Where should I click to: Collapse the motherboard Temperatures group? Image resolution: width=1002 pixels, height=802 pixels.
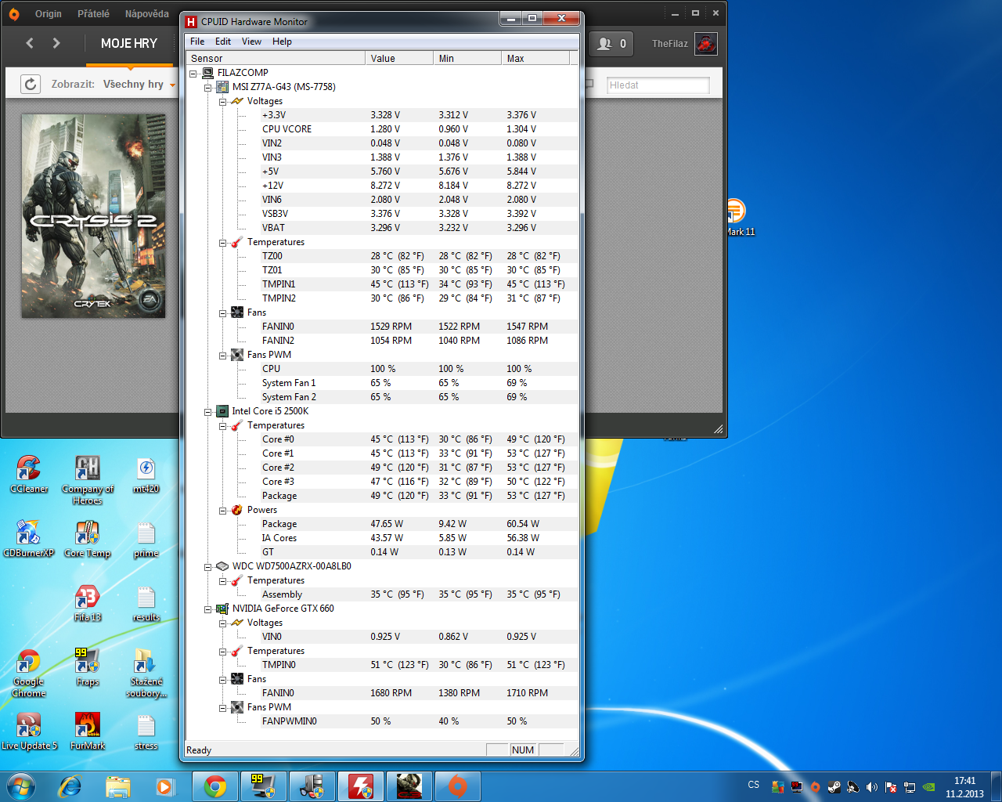tap(222, 242)
